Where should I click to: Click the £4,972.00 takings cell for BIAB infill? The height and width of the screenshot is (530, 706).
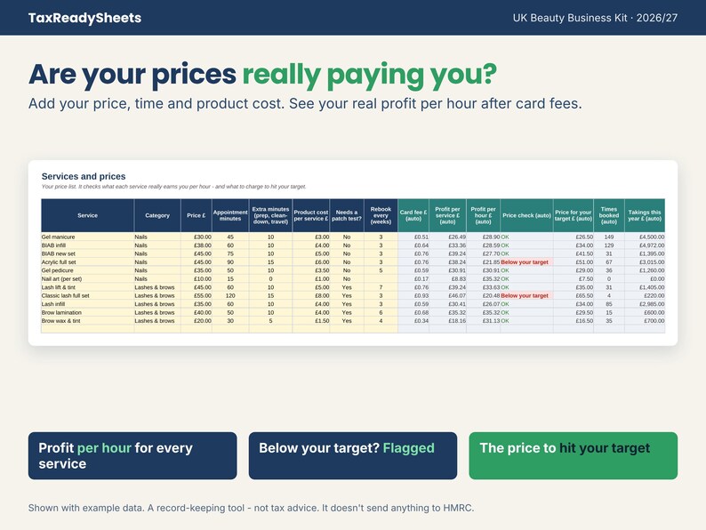point(645,245)
